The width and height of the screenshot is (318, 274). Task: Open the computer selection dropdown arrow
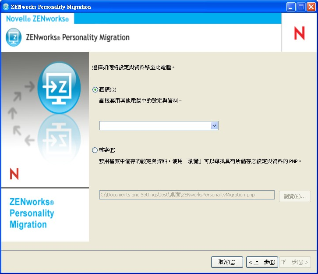(214, 126)
